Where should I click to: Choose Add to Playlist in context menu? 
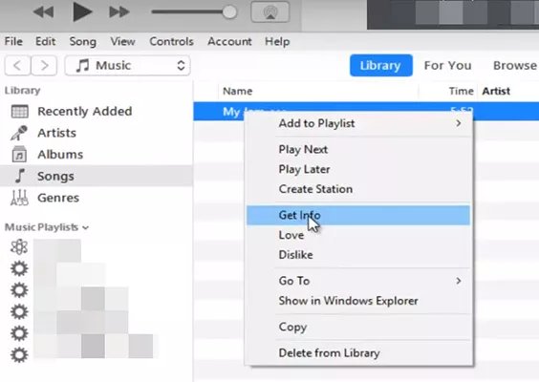[358, 123]
